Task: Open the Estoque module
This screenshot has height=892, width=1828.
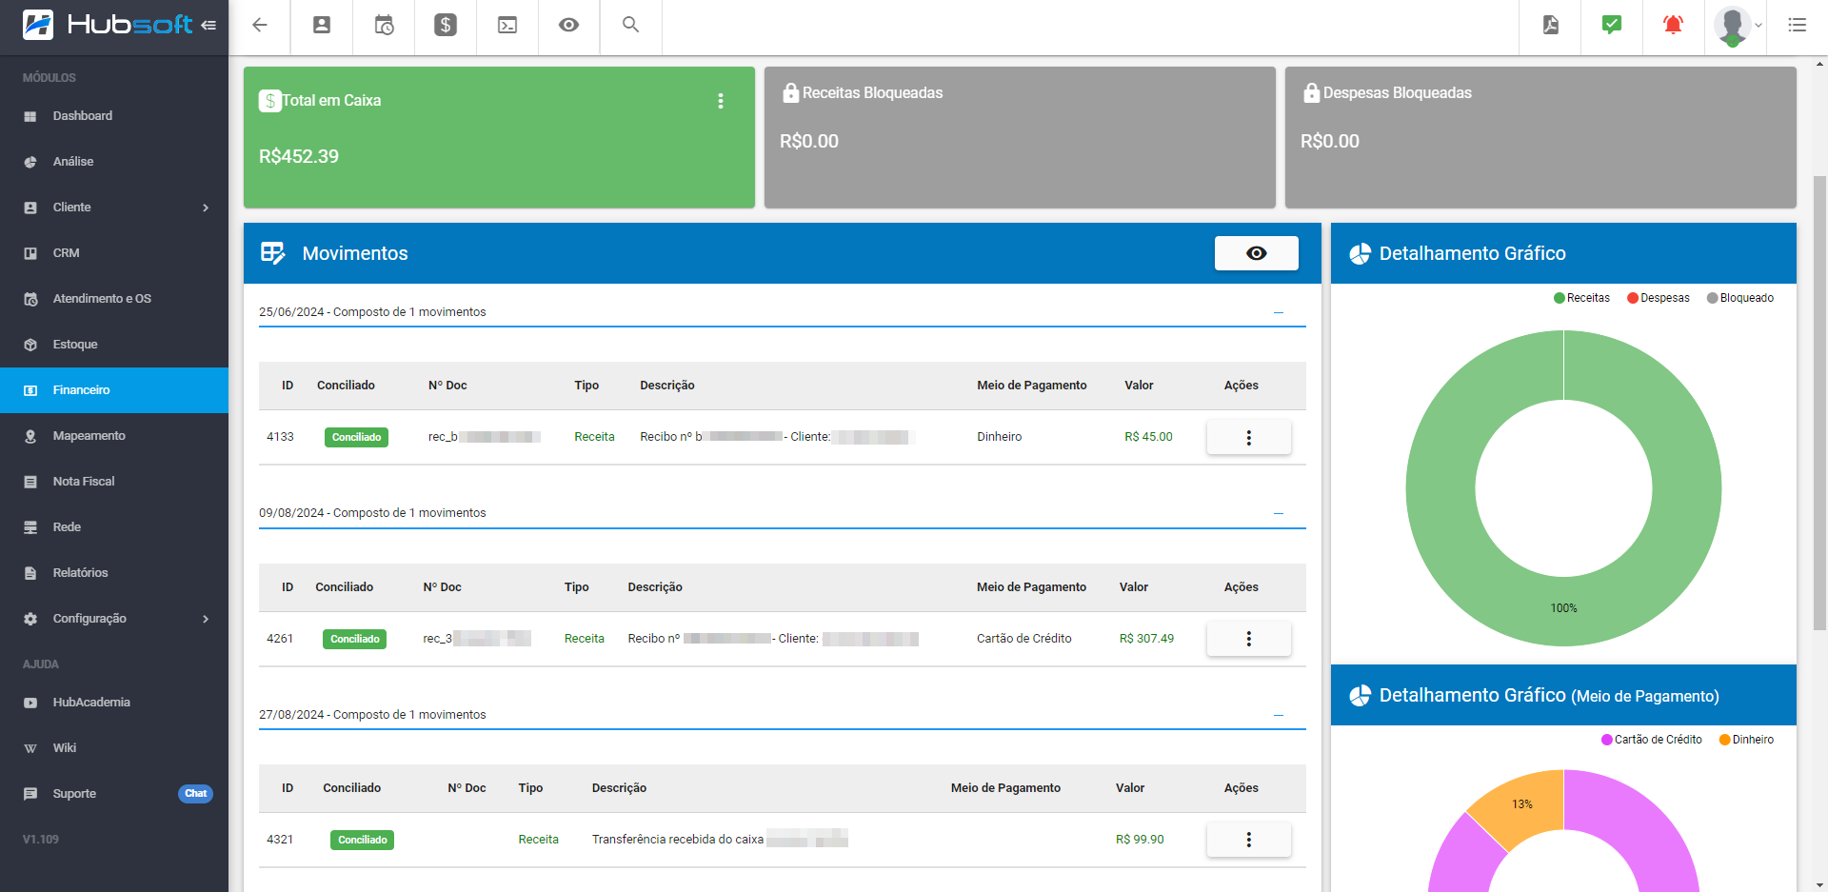Action: (x=114, y=345)
